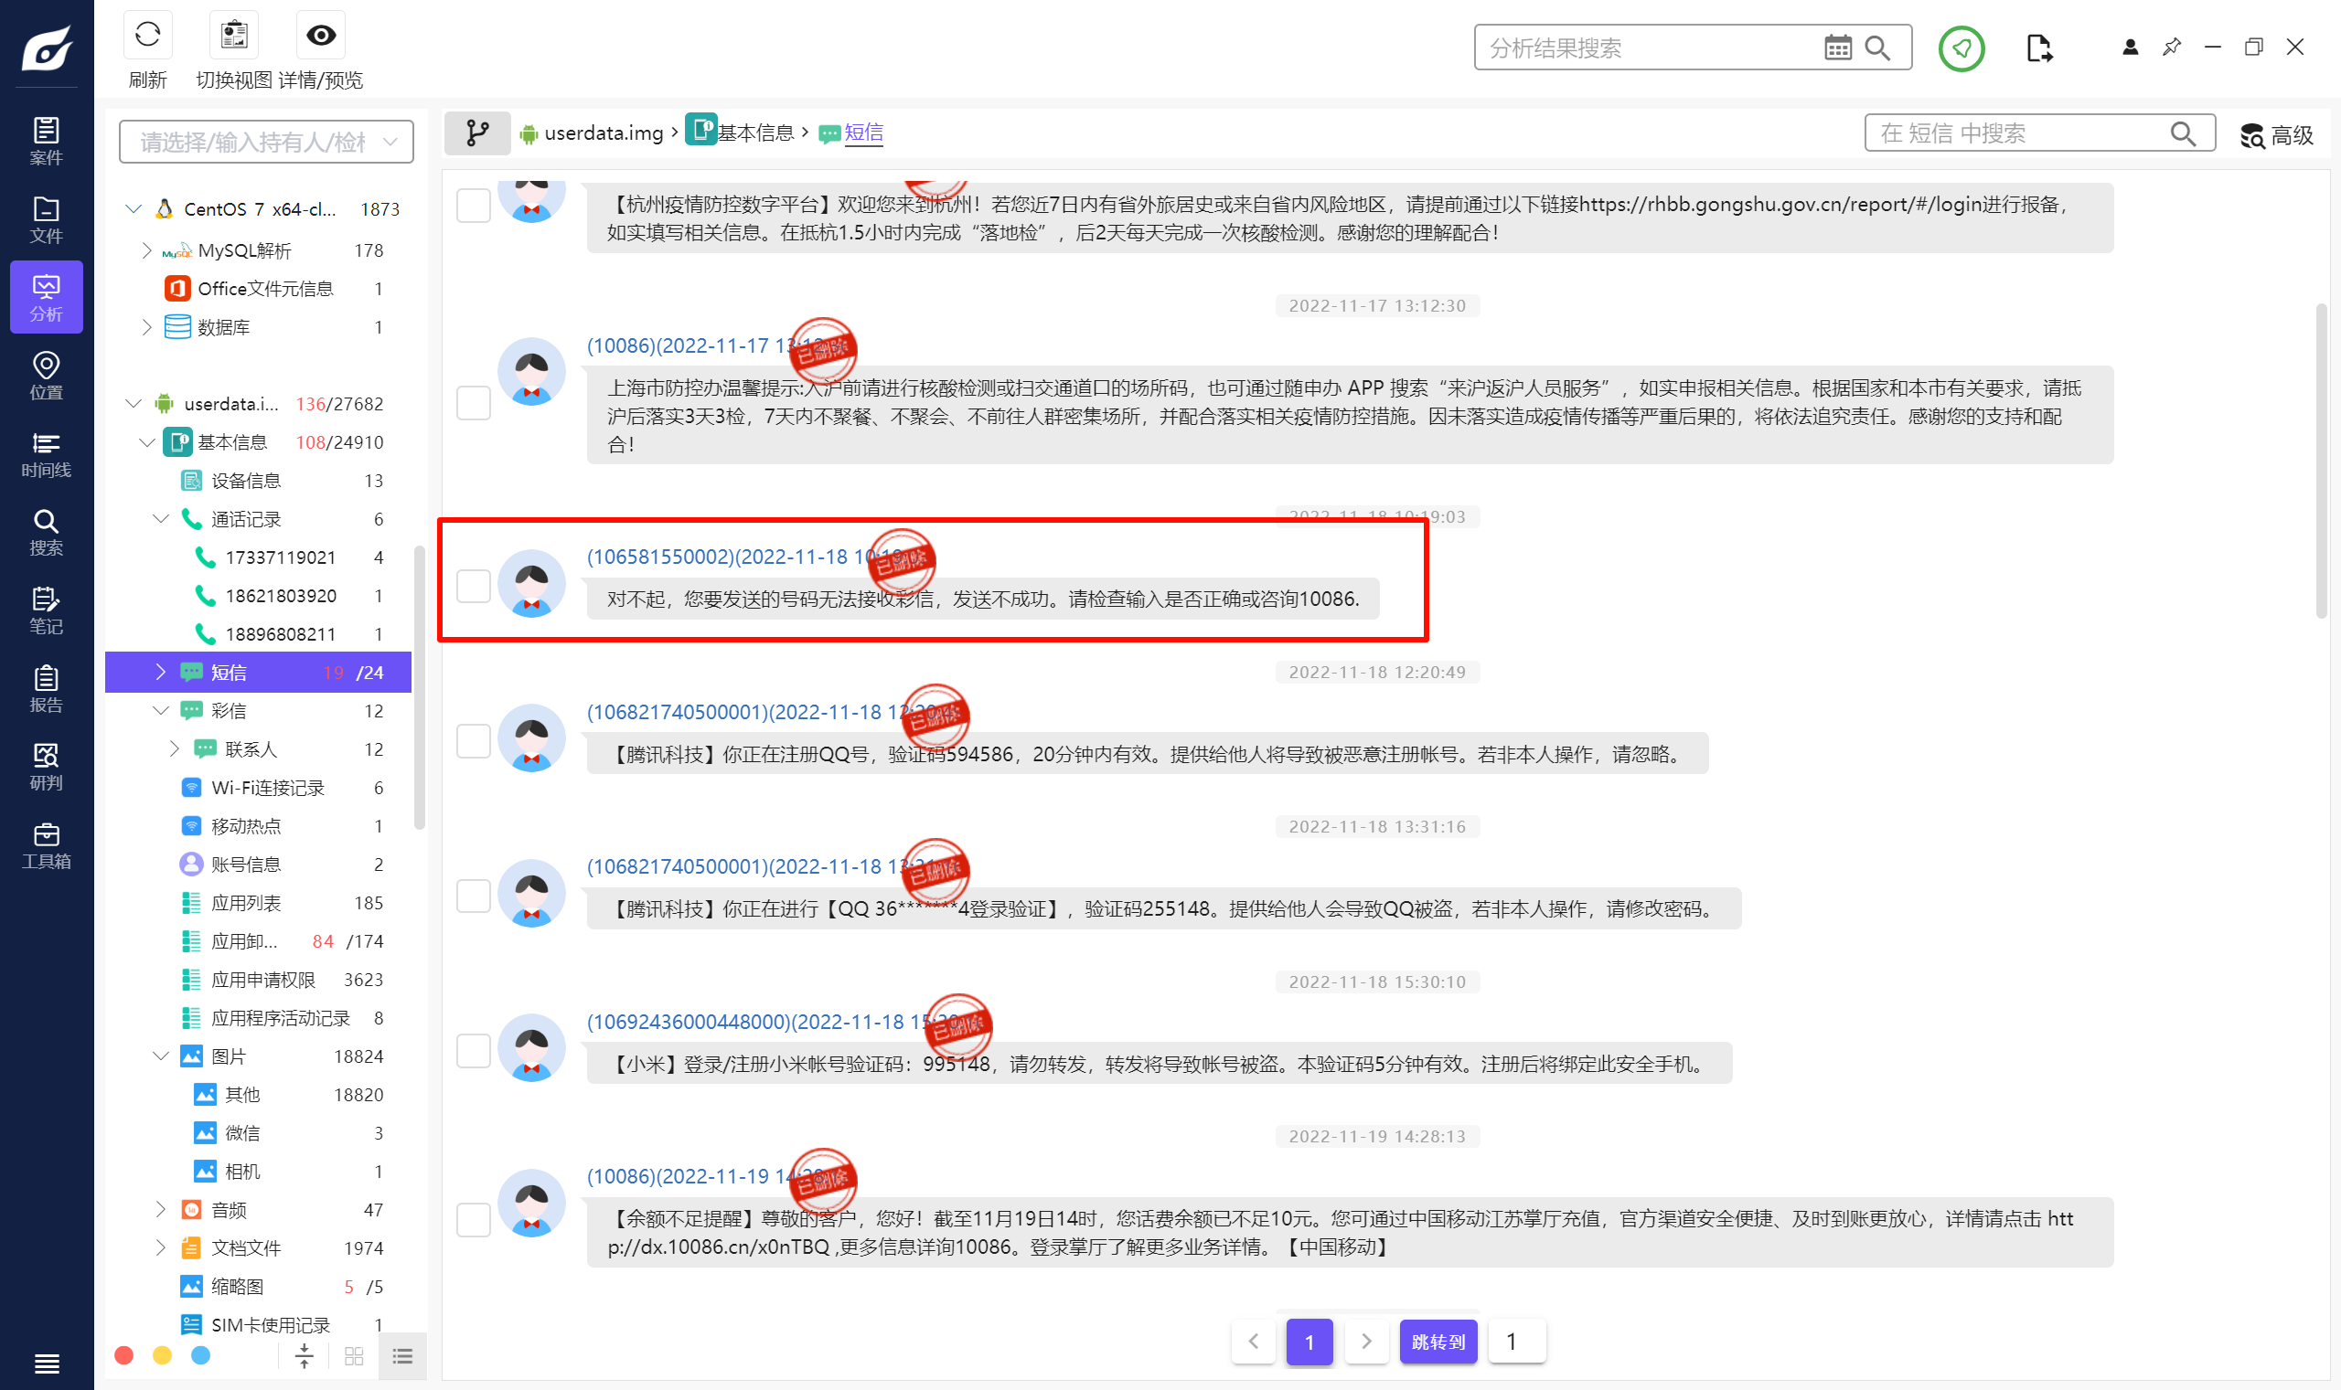The width and height of the screenshot is (2341, 1390).
Task: Click the calendar icon in analysis search box
Action: click(x=1838, y=48)
